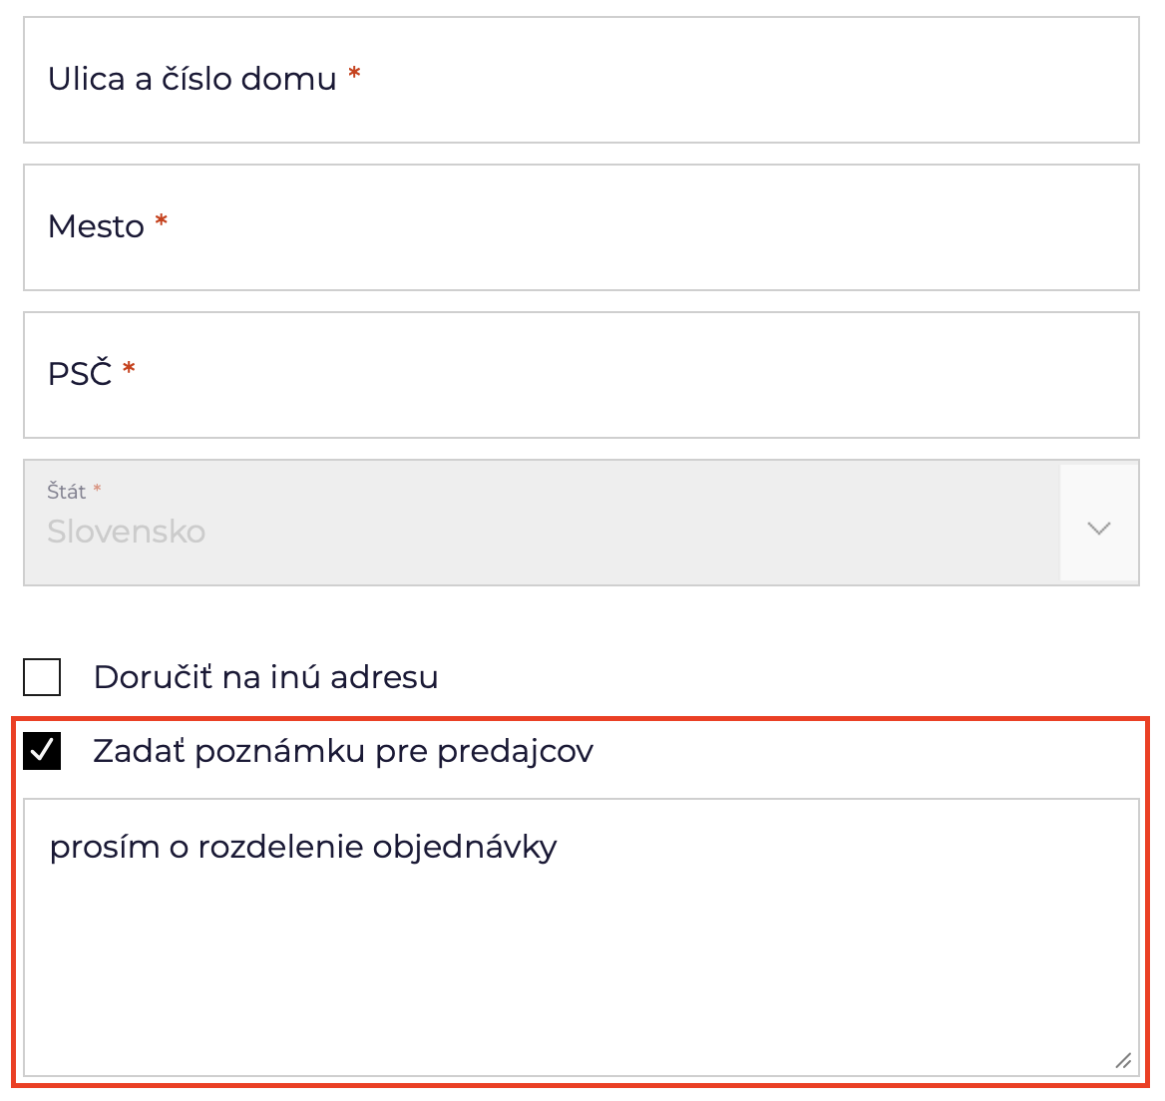Click the asterisk beside Mesto

161,219
